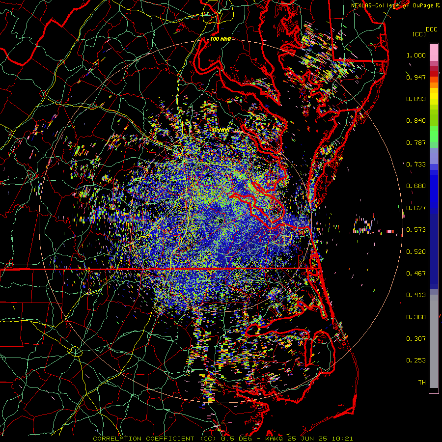
Task: Click the 0.413 scale value
Action: pos(416,295)
